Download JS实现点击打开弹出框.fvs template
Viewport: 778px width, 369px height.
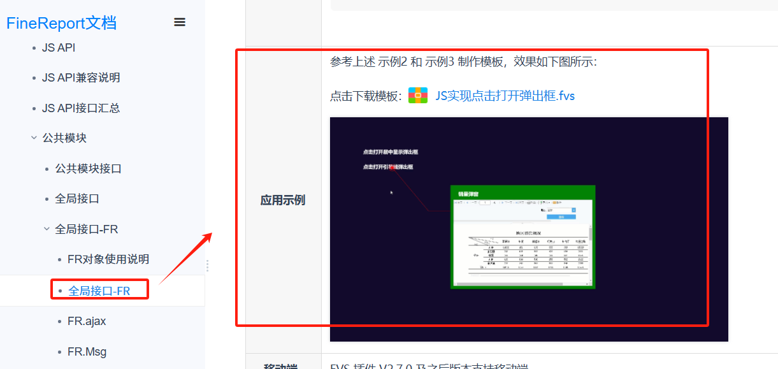505,96
